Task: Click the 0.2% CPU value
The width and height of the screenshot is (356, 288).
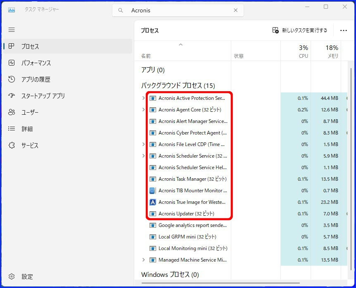Action: point(303,110)
